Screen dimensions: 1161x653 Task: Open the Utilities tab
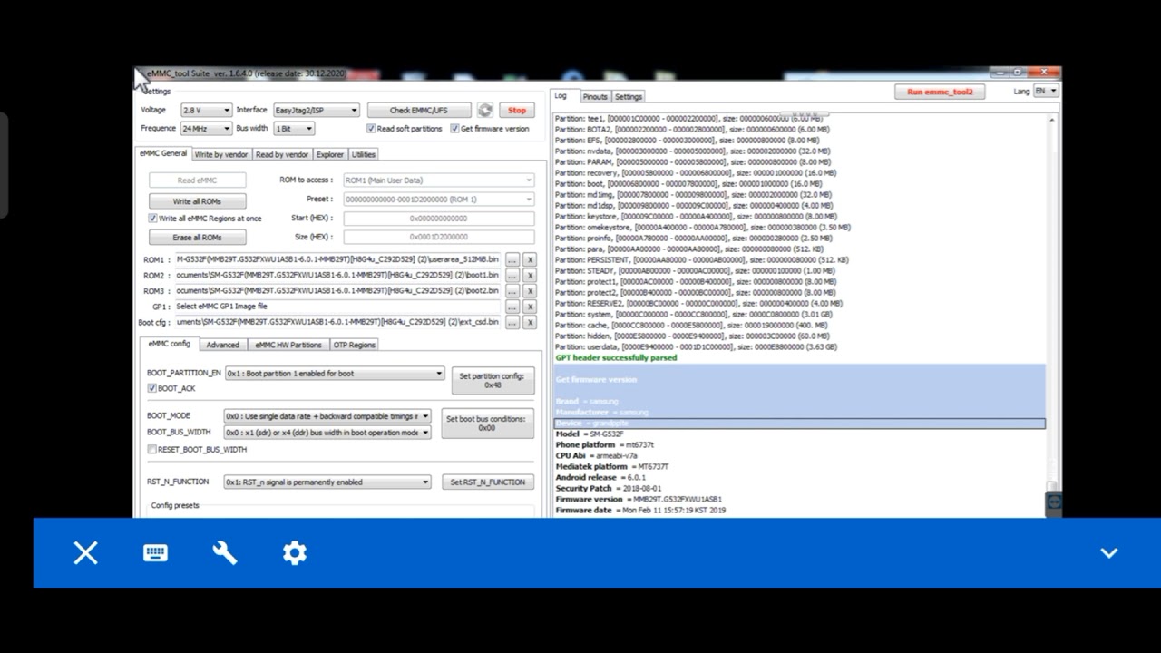[364, 154]
